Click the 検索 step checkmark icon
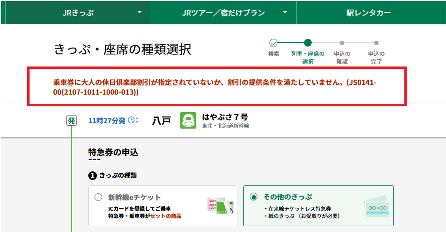Screen dimensions: 446x232 coord(273,43)
